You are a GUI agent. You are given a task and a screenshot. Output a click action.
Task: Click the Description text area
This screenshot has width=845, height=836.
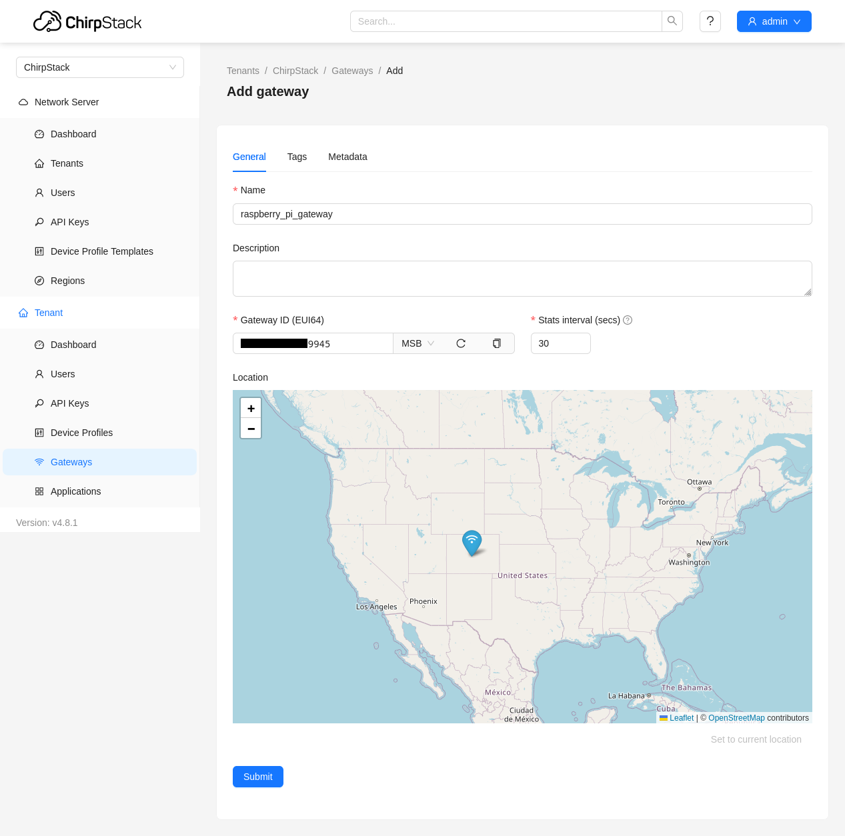[x=522, y=279]
